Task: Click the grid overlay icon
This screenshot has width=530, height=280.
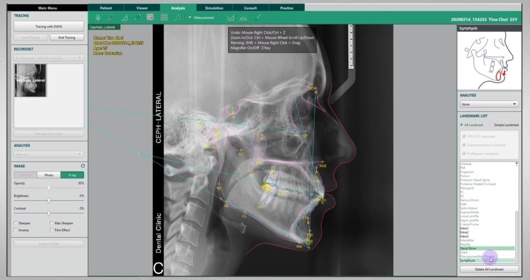Action: coord(164,17)
